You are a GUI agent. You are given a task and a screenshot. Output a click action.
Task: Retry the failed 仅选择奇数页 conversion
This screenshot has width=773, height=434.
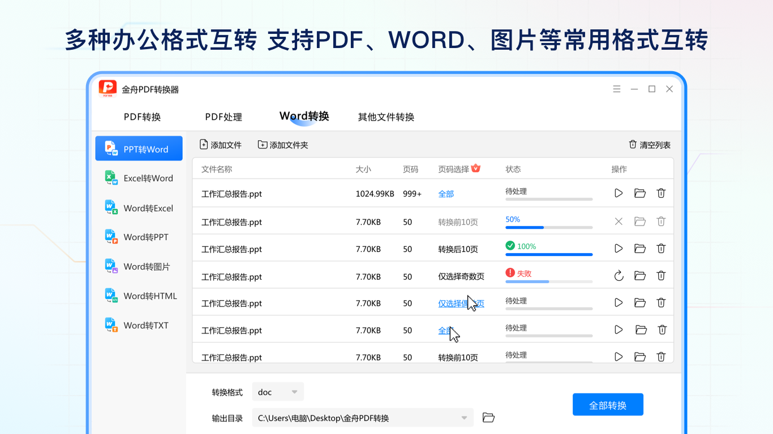point(618,276)
